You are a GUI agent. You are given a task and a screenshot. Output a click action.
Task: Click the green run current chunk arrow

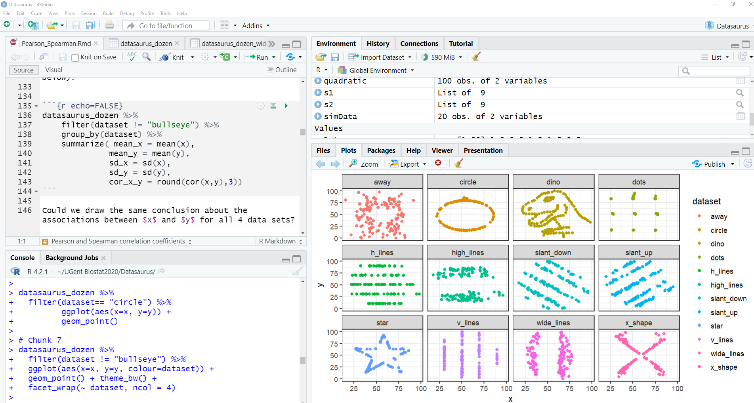click(286, 106)
